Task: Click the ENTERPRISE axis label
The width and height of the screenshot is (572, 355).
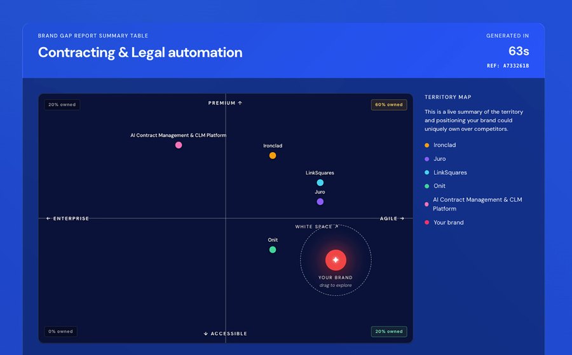Action: [x=68, y=218]
